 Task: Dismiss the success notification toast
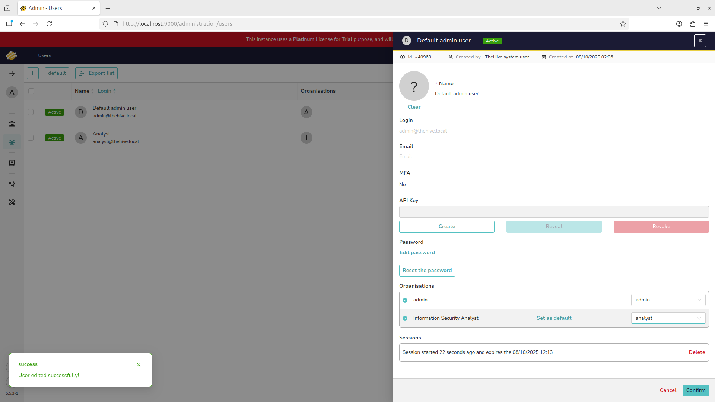[139, 364]
